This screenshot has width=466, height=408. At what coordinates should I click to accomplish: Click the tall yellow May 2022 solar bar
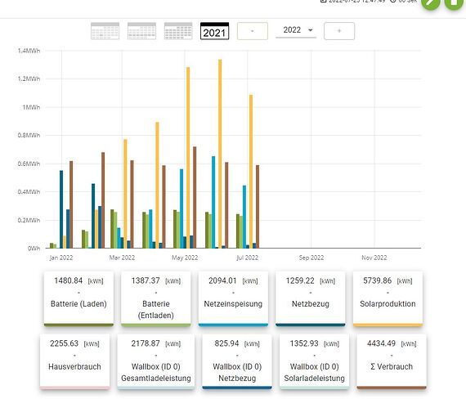[x=188, y=158]
